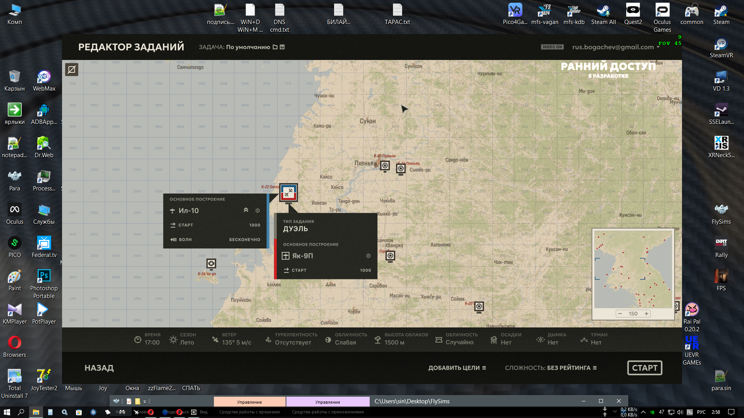Image resolution: width=744 pixels, height=418 pixels.
Task: Open the СЛОЖНОСТЬ difficulty dropdown
Action: (551, 368)
